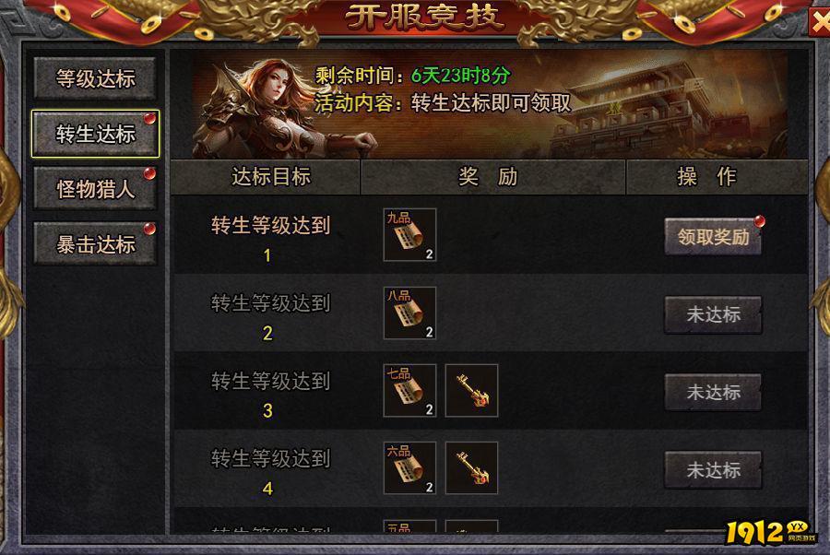Select the 七品 scroll reward icon

coord(409,391)
